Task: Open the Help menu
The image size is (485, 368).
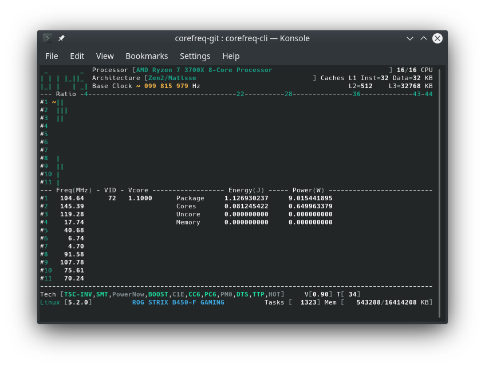Action: click(x=231, y=56)
